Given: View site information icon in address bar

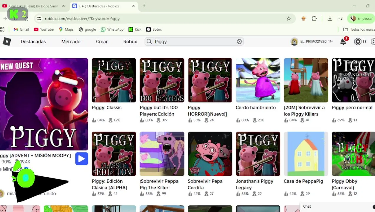Looking at the screenshot, I should (x=39, y=19).
